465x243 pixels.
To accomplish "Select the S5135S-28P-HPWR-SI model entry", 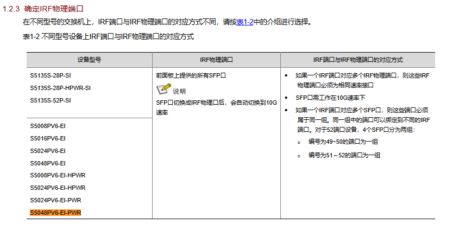I will click(x=60, y=88).
